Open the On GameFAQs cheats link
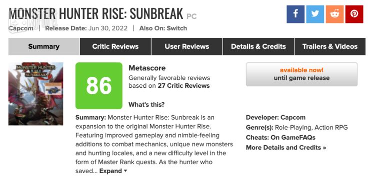This screenshot has height=180, width=375. click(293, 138)
